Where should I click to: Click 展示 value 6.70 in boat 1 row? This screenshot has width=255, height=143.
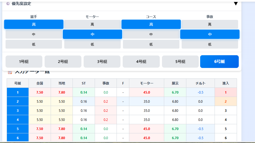[x=175, y=92]
